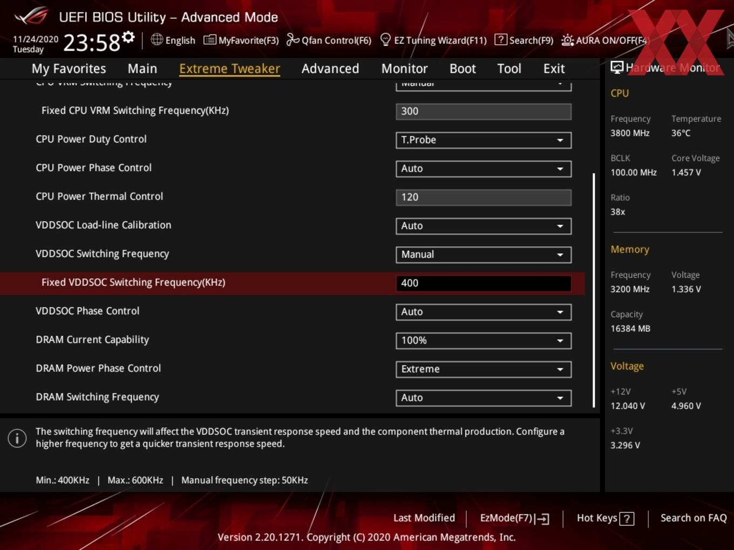Open English language selection
Image resolution: width=734 pixels, height=550 pixels.
click(x=180, y=40)
